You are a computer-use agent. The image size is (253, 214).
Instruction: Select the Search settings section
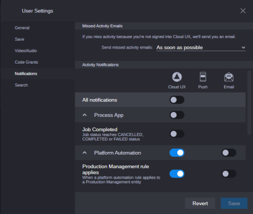(21, 85)
